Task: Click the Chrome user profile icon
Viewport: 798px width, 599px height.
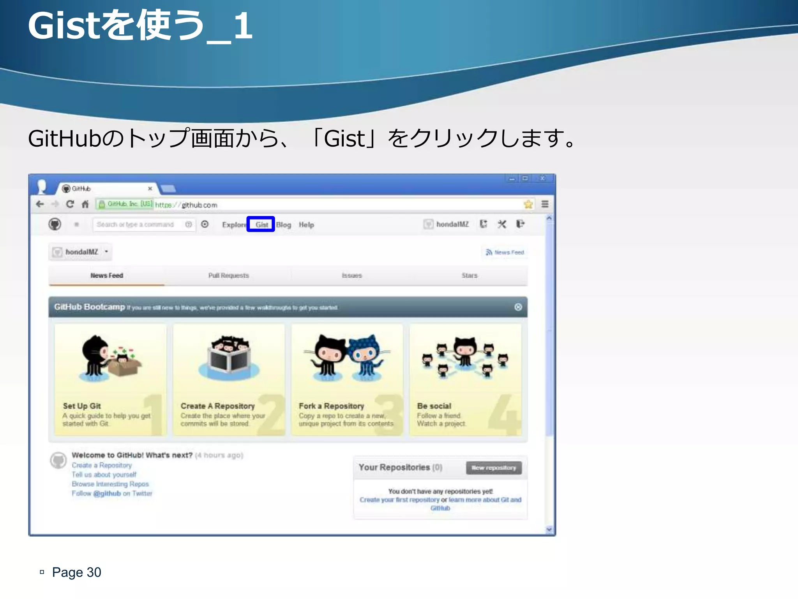Action: click(x=42, y=186)
